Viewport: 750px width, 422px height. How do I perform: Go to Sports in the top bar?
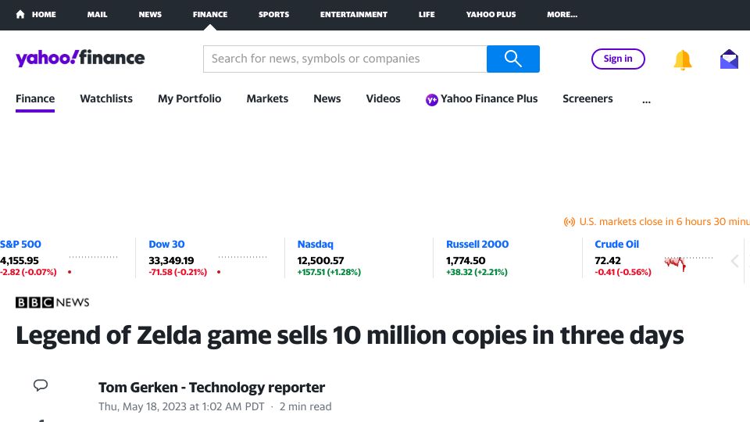click(x=273, y=14)
